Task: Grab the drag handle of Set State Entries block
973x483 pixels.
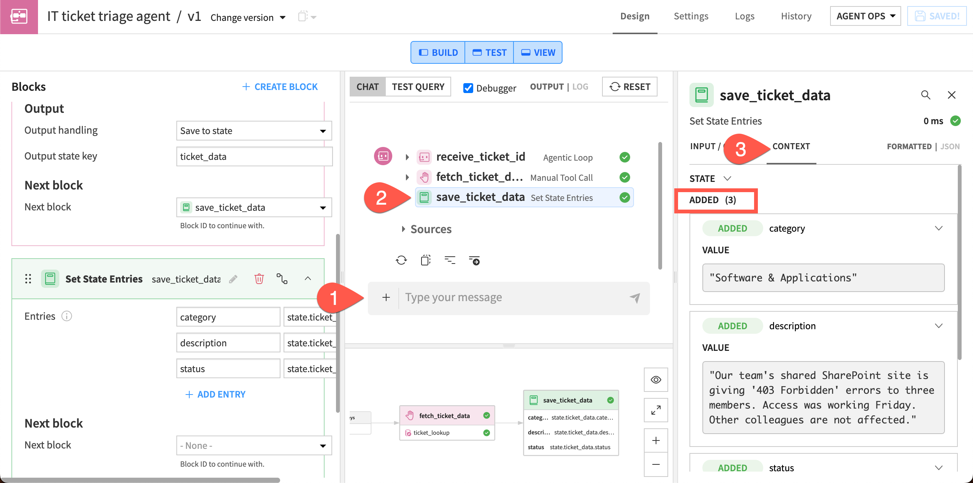Action: tap(28, 279)
